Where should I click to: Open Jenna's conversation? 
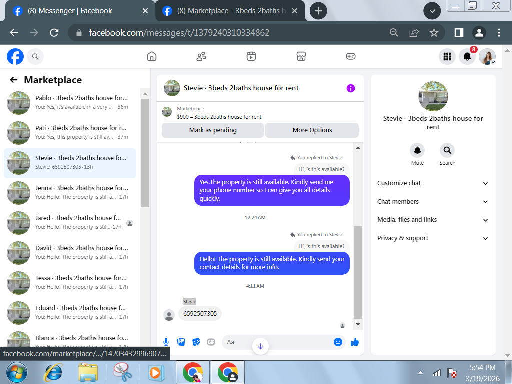pyautogui.click(x=70, y=192)
